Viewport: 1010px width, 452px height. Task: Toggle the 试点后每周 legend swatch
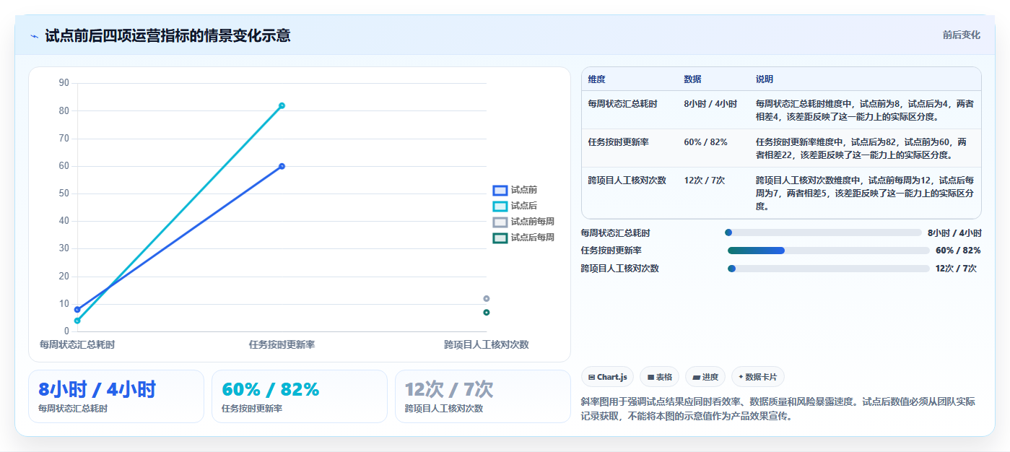coord(500,238)
